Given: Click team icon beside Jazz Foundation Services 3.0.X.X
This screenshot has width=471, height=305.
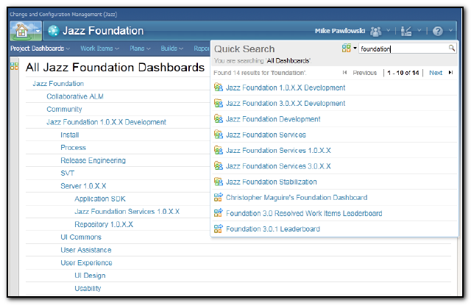Looking at the screenshot, I should 219,165.
